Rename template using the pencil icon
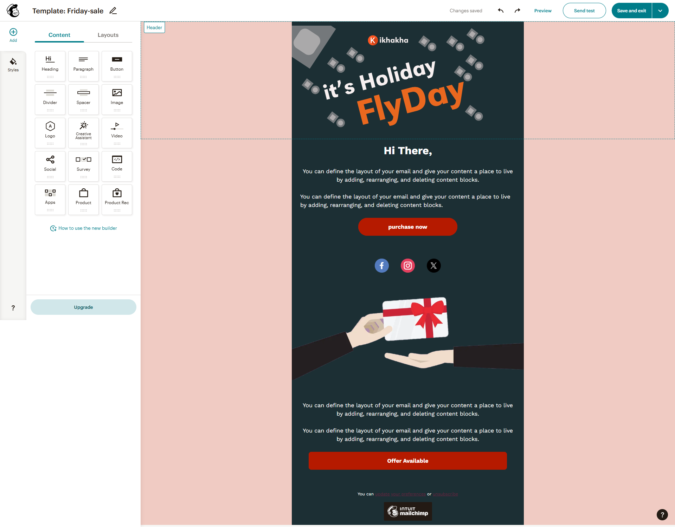 pyautogui.click(x=113, y=11)
